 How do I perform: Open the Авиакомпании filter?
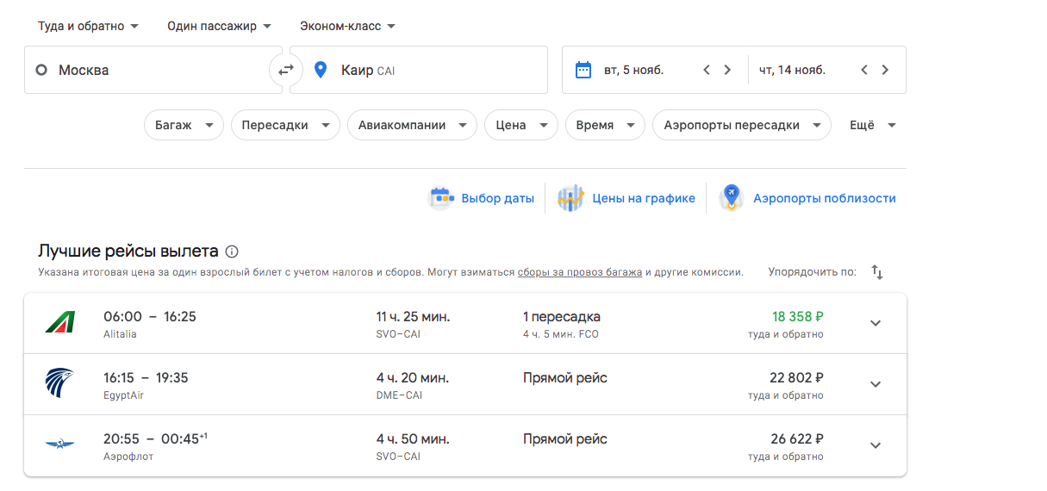coord(412,125)
